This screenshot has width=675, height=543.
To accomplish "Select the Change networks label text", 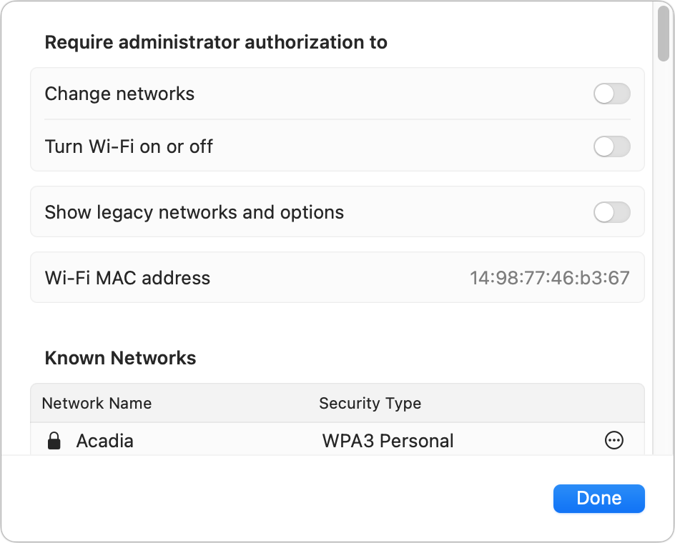I will (119, 94).
